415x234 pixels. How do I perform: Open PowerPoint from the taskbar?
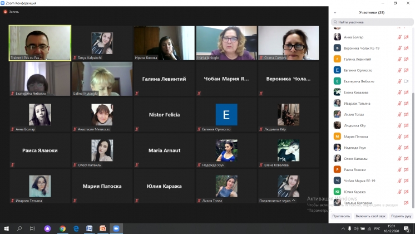(x=103, y=228)
